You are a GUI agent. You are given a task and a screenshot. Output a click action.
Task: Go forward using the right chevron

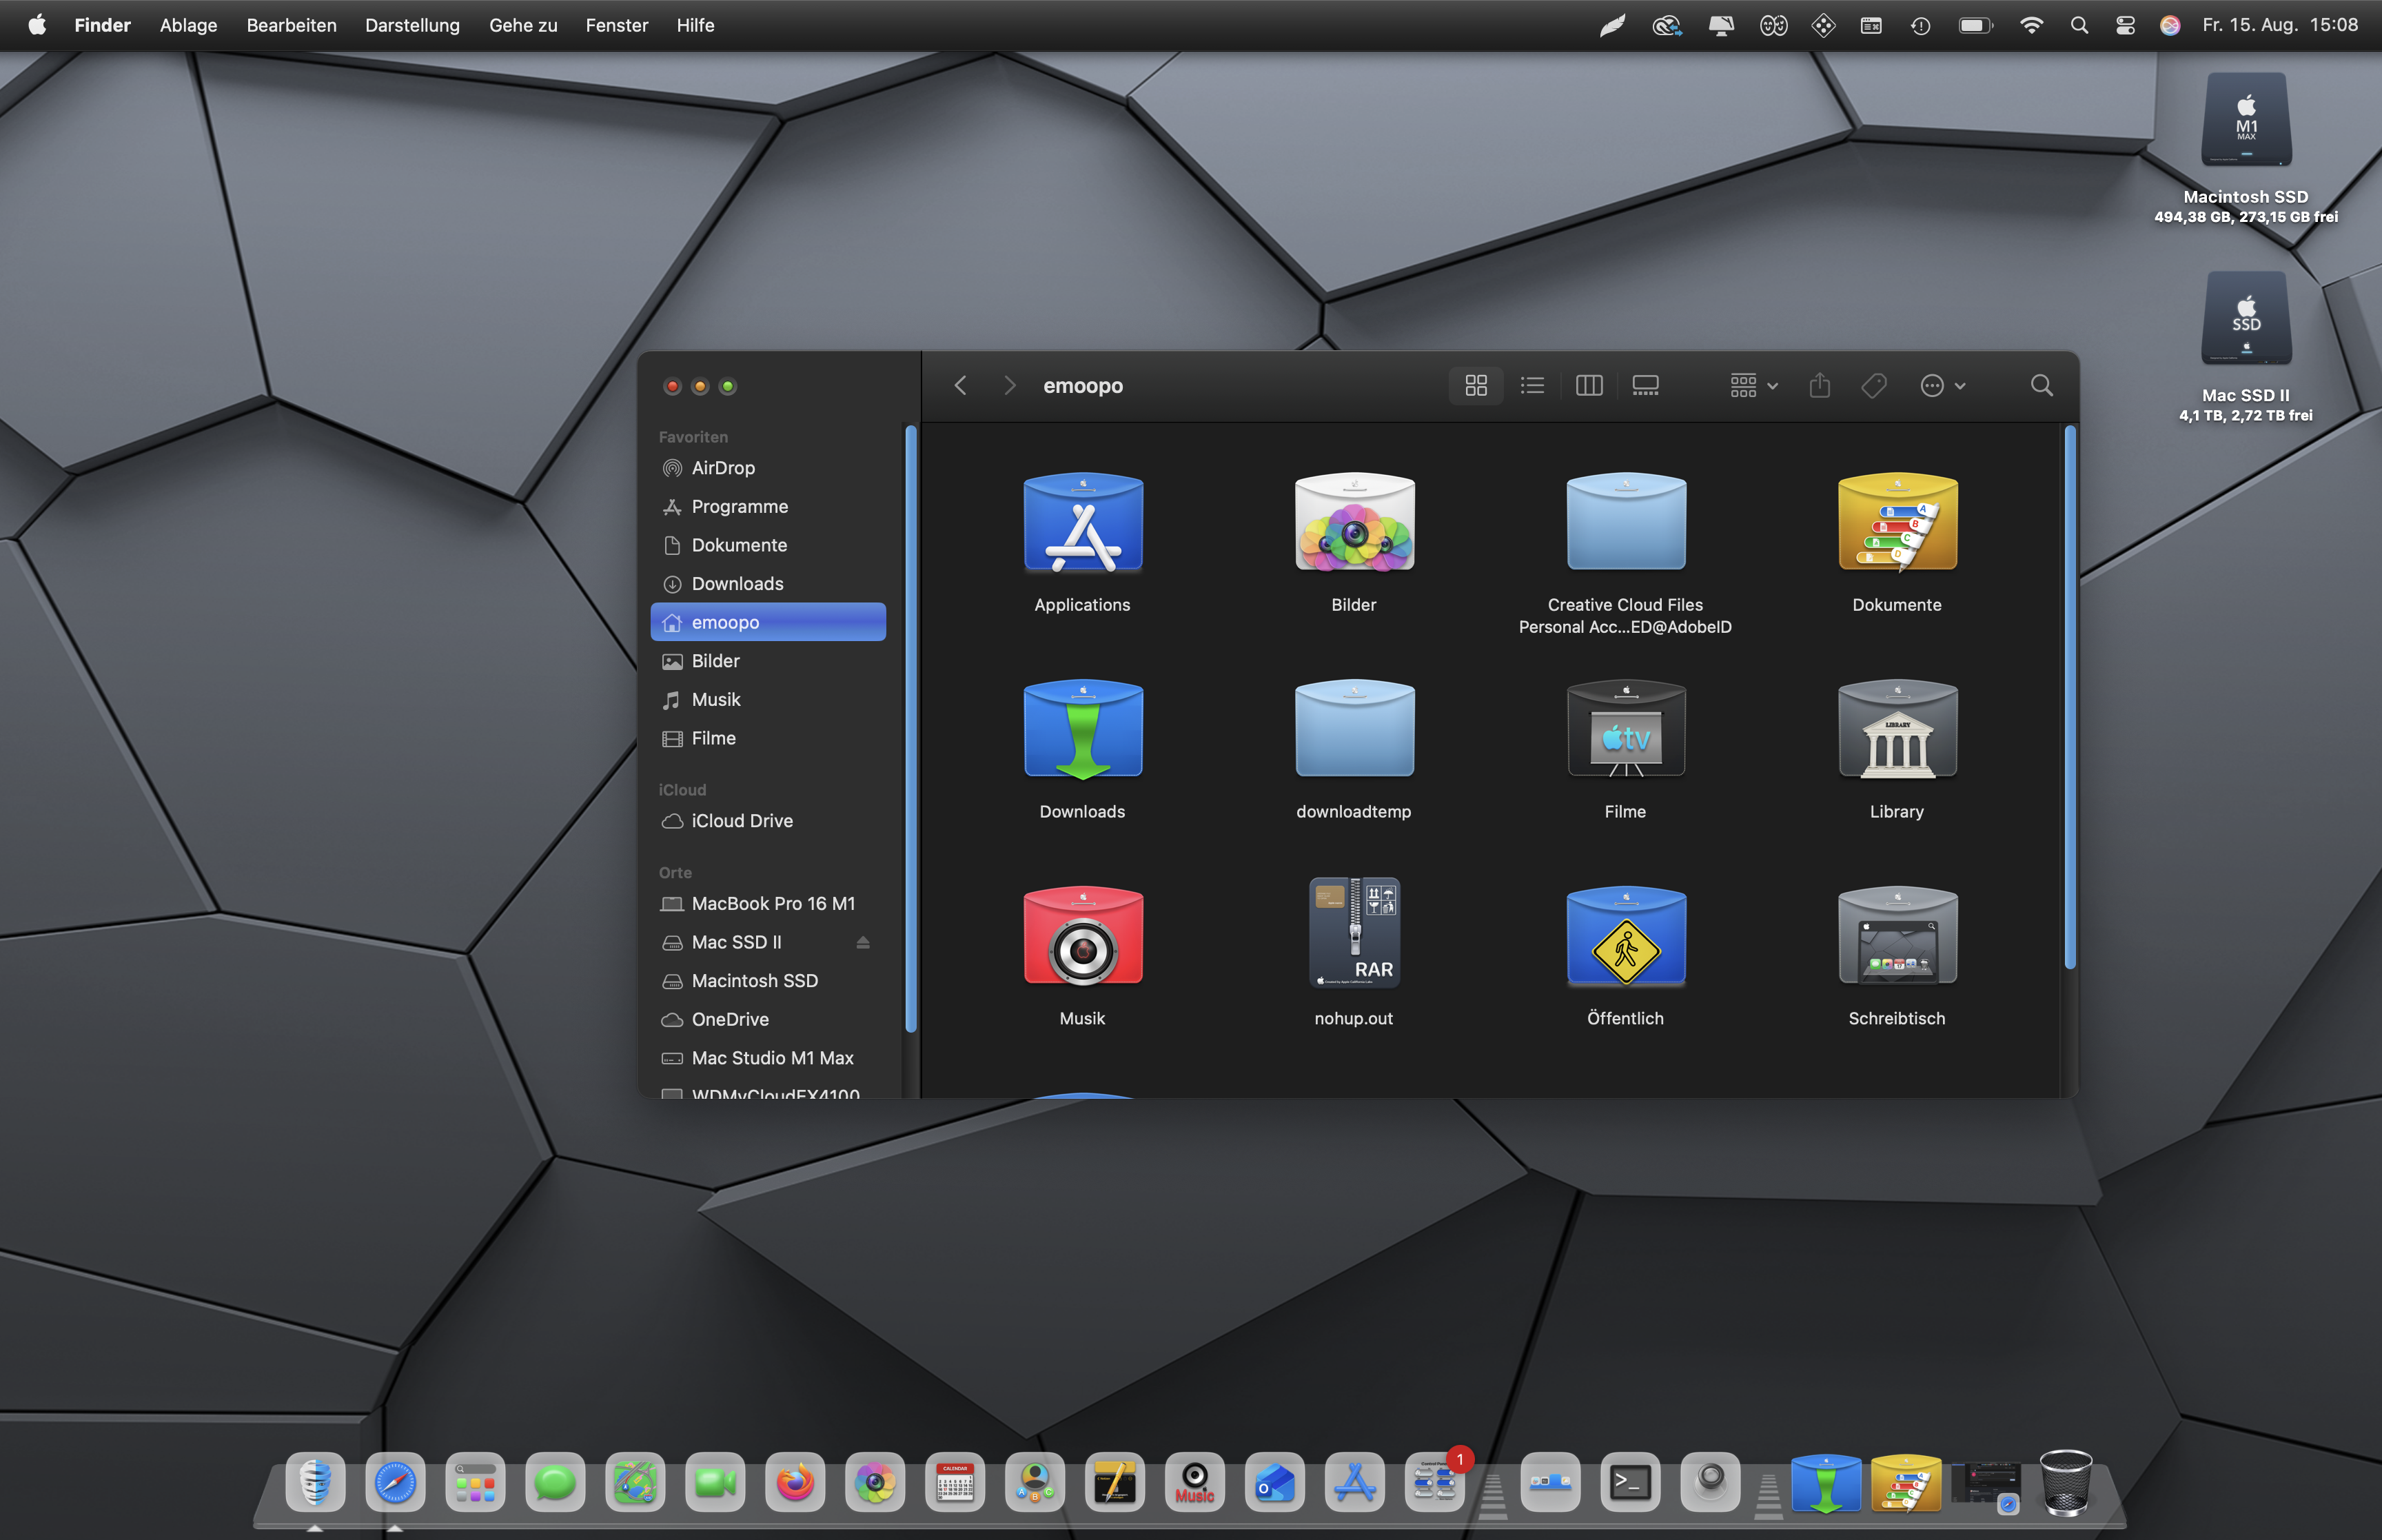click(x=1010, y=386)
